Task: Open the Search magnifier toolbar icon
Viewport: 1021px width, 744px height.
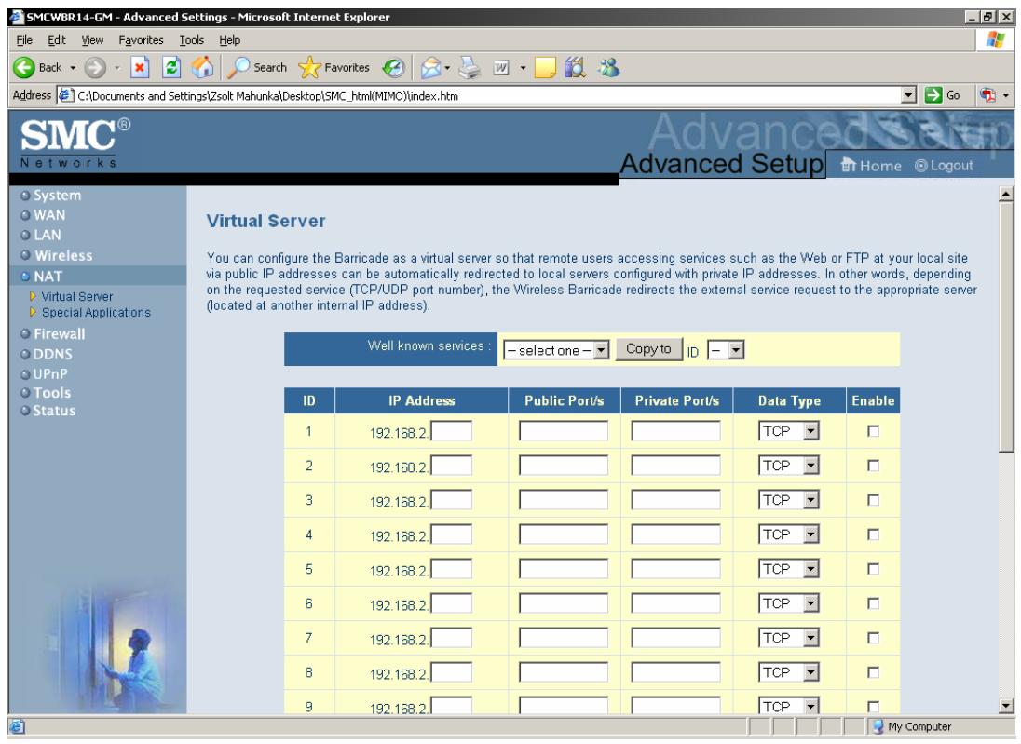Action: click(238, 68)
